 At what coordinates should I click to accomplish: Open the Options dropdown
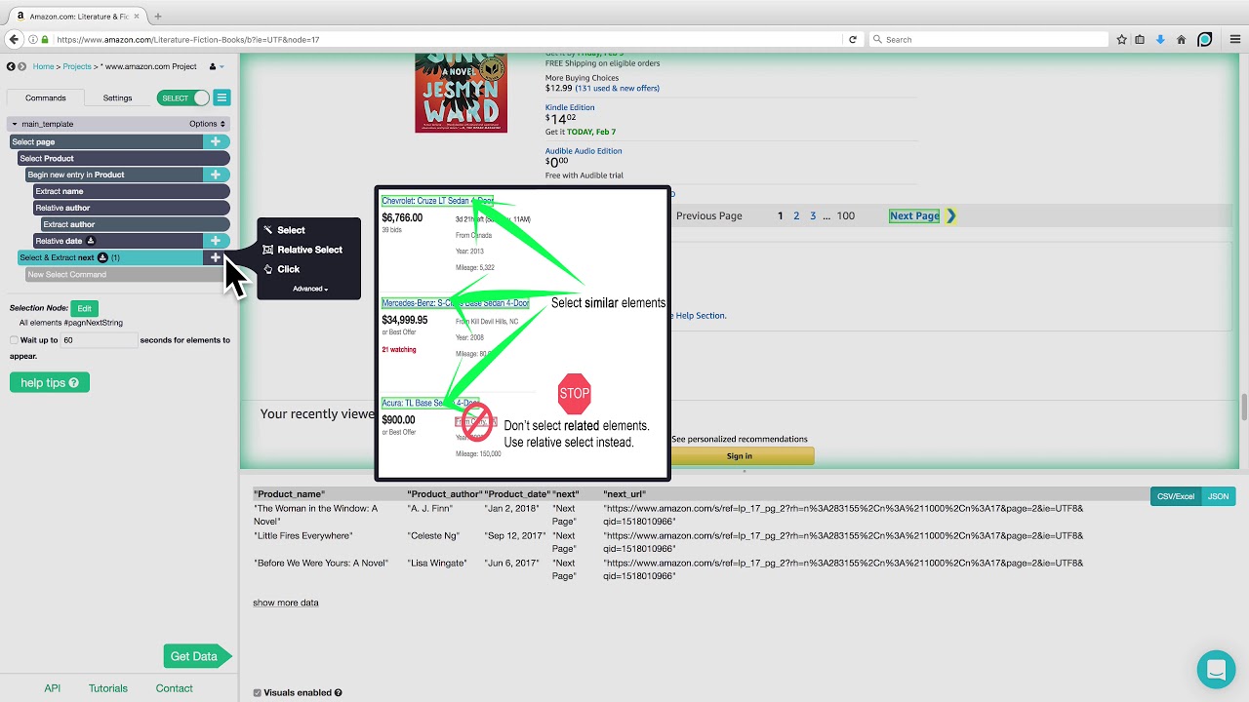(x=207, y=124)
